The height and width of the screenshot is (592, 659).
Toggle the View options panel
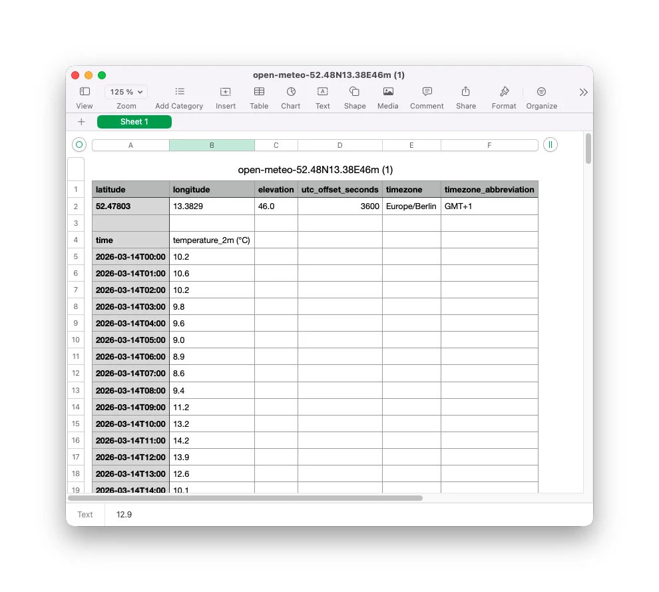pos(84,94)
